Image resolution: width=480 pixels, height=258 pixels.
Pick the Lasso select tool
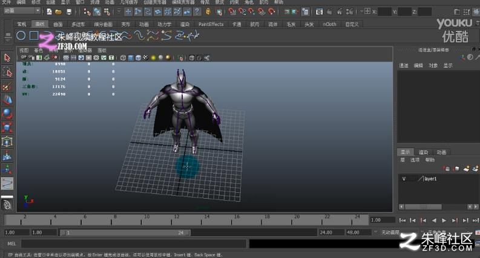pyautogui.click(x=7, y=73)
